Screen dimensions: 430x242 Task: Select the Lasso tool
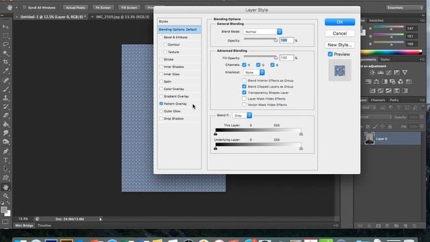(x=5, y=44)
